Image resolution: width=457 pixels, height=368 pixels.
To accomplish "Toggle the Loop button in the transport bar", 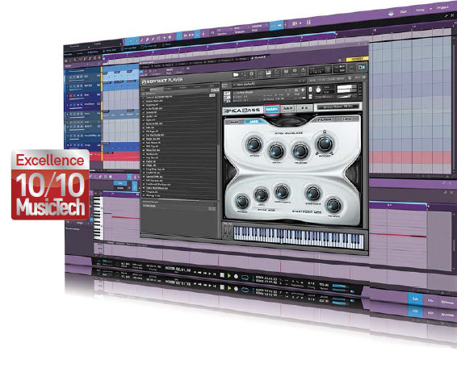I will tap(245, 278).
